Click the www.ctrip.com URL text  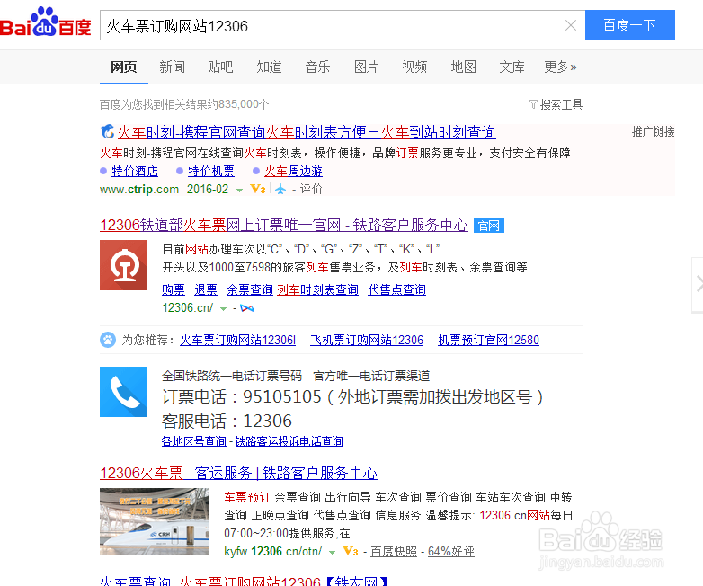(139, 190)
